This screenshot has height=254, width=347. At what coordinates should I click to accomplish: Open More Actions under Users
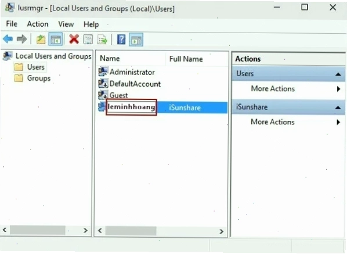coord(273,89)
